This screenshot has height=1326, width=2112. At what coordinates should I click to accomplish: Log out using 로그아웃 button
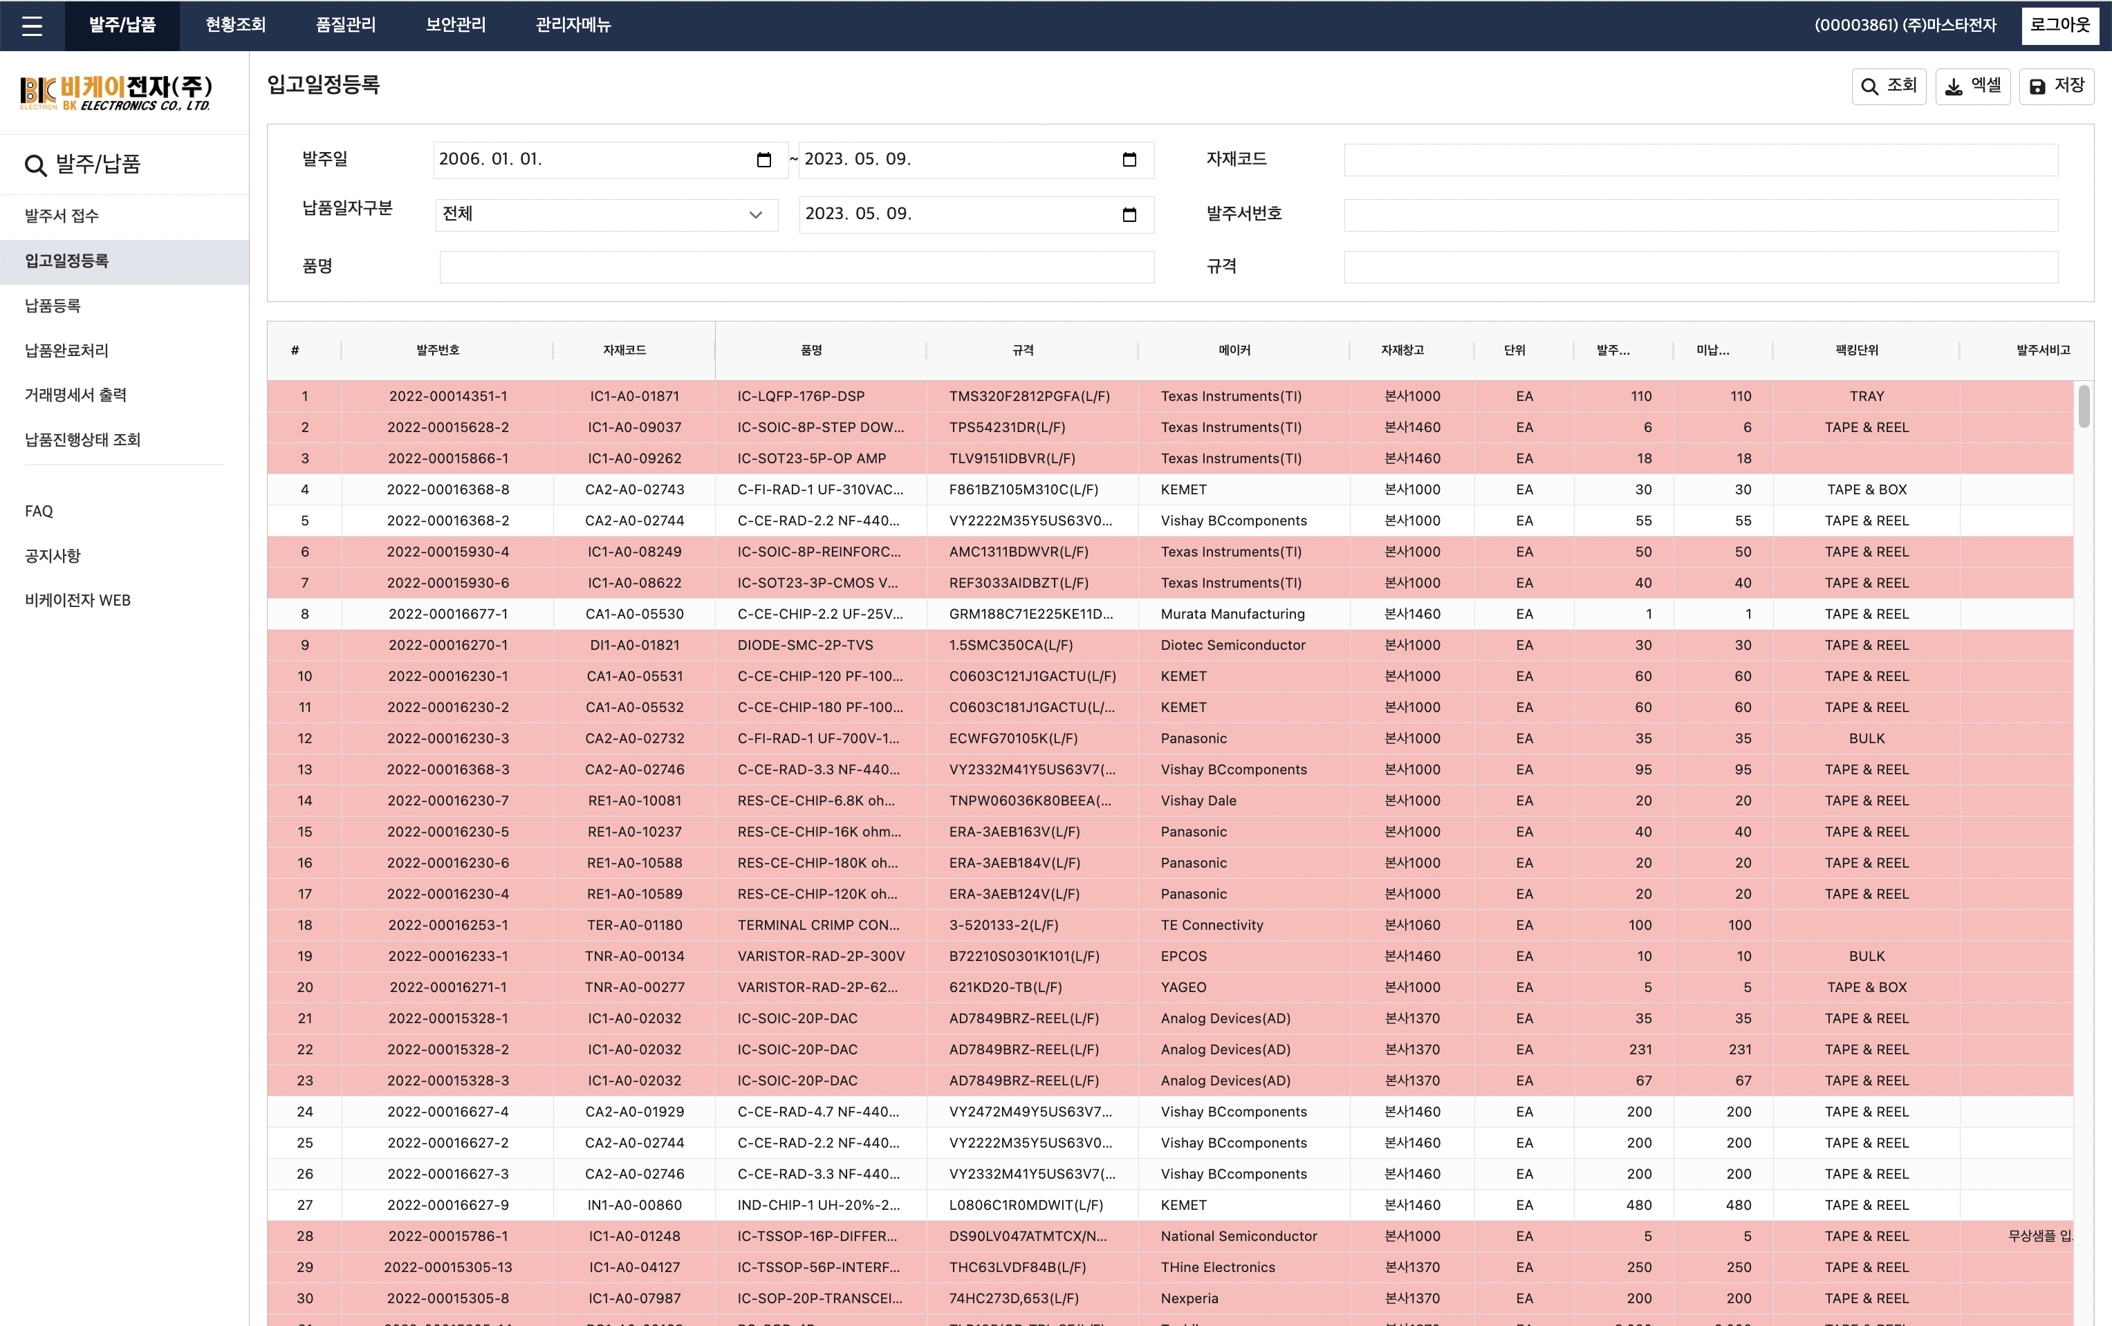click(2059, 26)
